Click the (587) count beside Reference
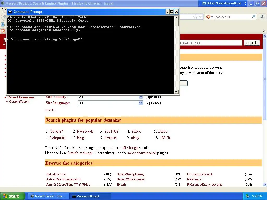Viewport: 267px width, 200px height. click(x=248, y=179)
